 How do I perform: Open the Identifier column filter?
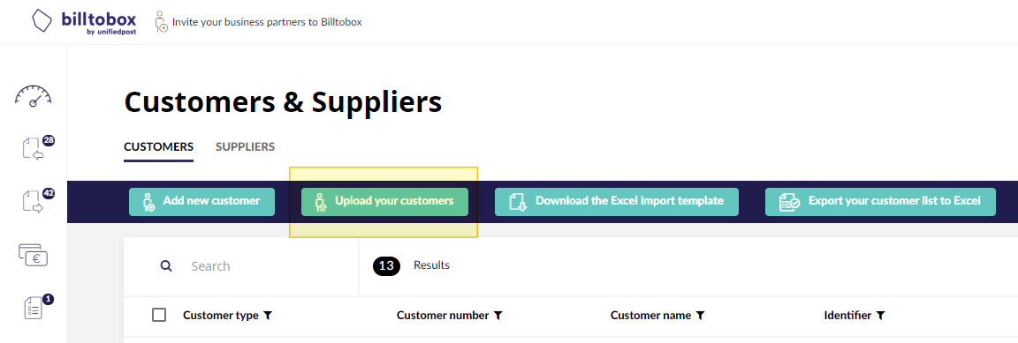(x=880, y=316)
